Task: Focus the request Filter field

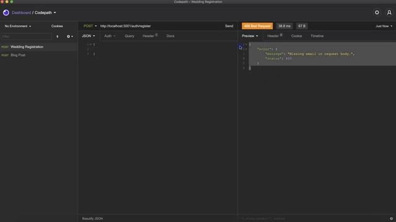Action: tap(26, 36)
